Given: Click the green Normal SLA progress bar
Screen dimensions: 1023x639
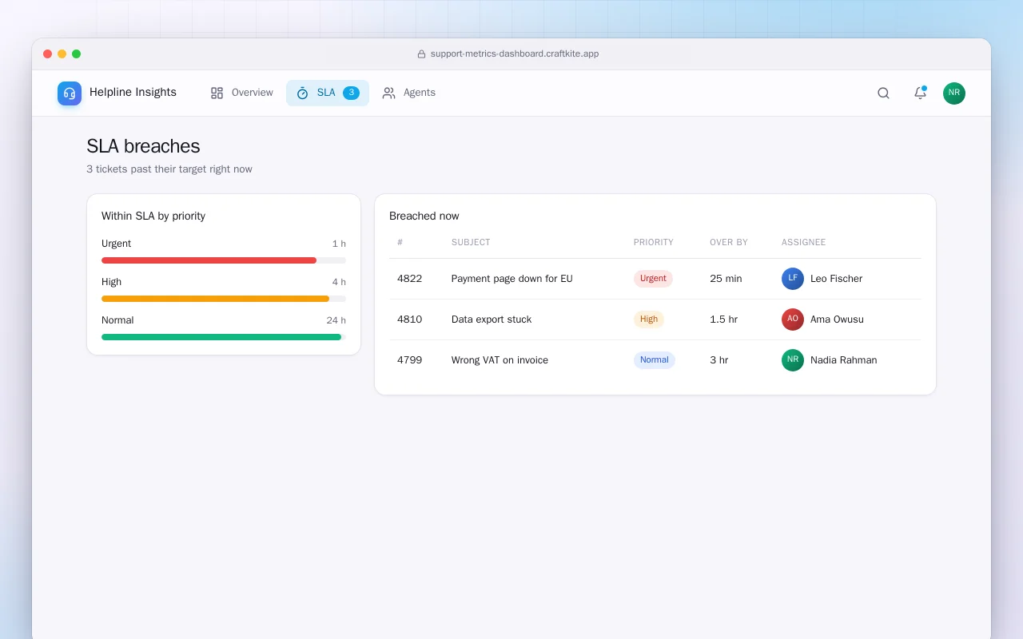Looking at the screenshot, I should (221, 337).
